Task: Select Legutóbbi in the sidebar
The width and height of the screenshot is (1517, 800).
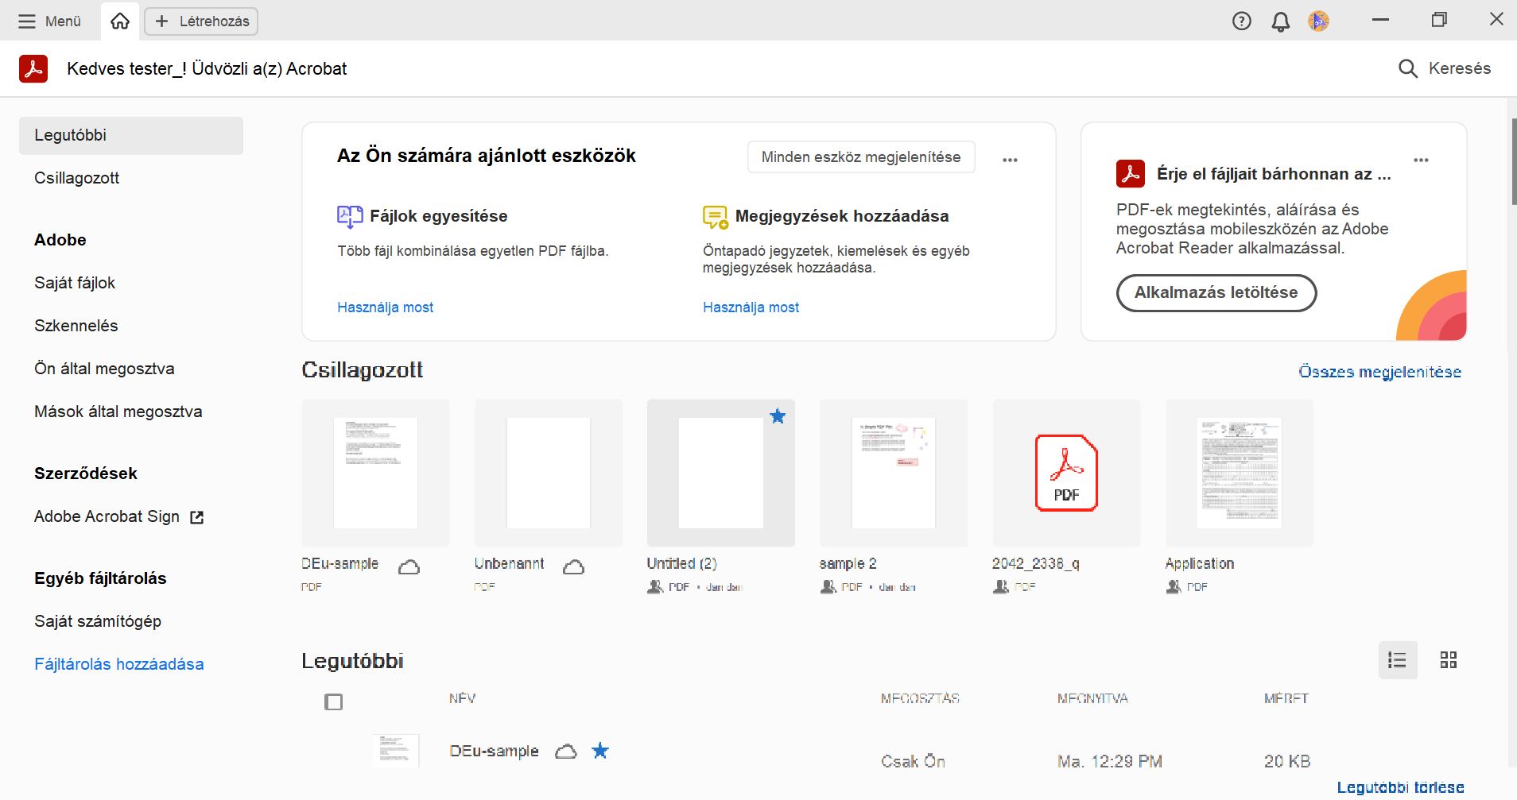Action: (131, 135)
